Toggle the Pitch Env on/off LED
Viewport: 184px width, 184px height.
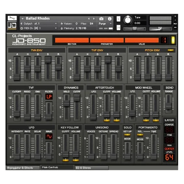(x=171, y=50)
